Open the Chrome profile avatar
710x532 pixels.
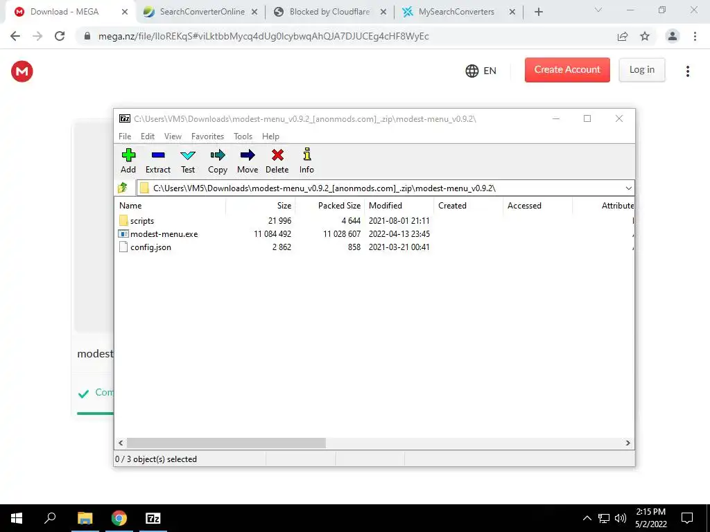pyautogui.click(x=673, y=36)
